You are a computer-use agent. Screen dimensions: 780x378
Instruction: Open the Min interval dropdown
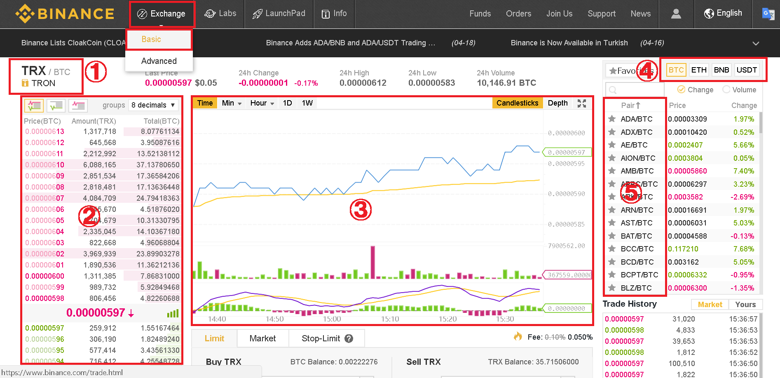click(232, 103)
